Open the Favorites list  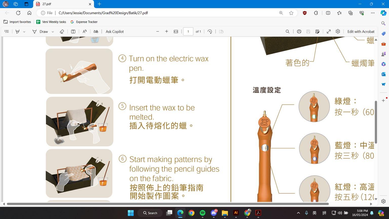[x=339, y=13]
